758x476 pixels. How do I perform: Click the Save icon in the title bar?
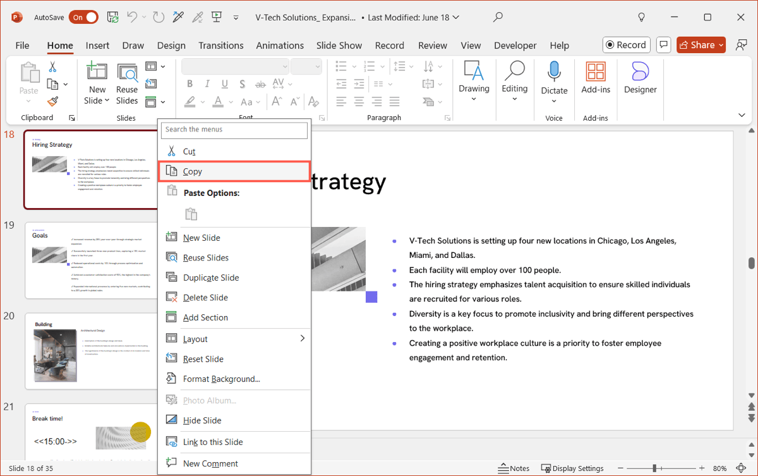tap(113, 18)
